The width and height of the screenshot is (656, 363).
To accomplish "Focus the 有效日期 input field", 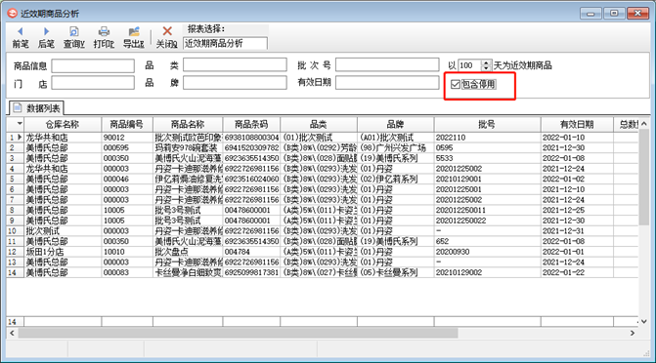I will click(x=387, y=83).
